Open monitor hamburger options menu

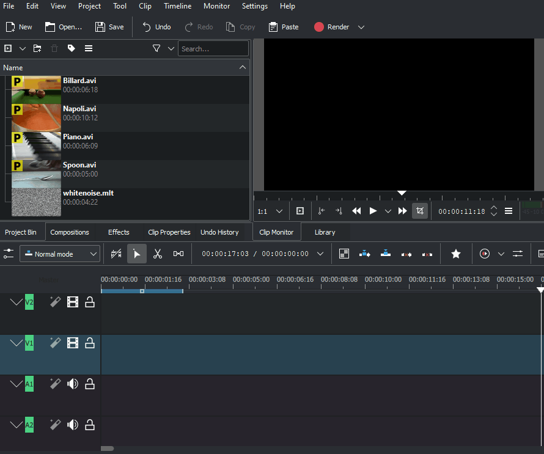pos(509,211)
